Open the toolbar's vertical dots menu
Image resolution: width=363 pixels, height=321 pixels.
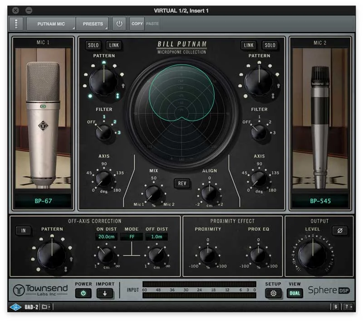click(16, 24)
